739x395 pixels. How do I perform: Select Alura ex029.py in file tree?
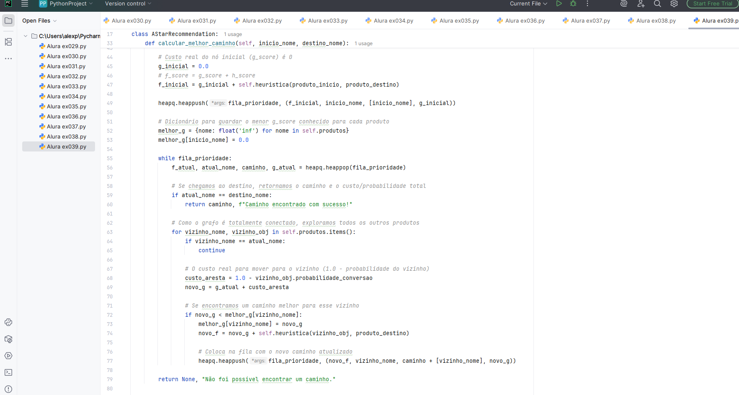[63, 46]
